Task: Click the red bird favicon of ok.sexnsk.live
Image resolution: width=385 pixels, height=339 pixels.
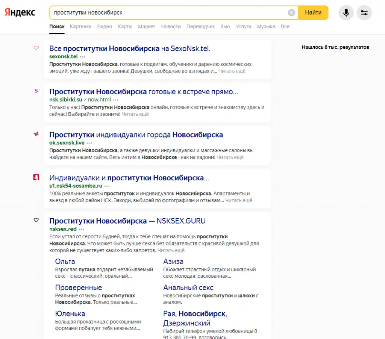Action: pos(36,134)
